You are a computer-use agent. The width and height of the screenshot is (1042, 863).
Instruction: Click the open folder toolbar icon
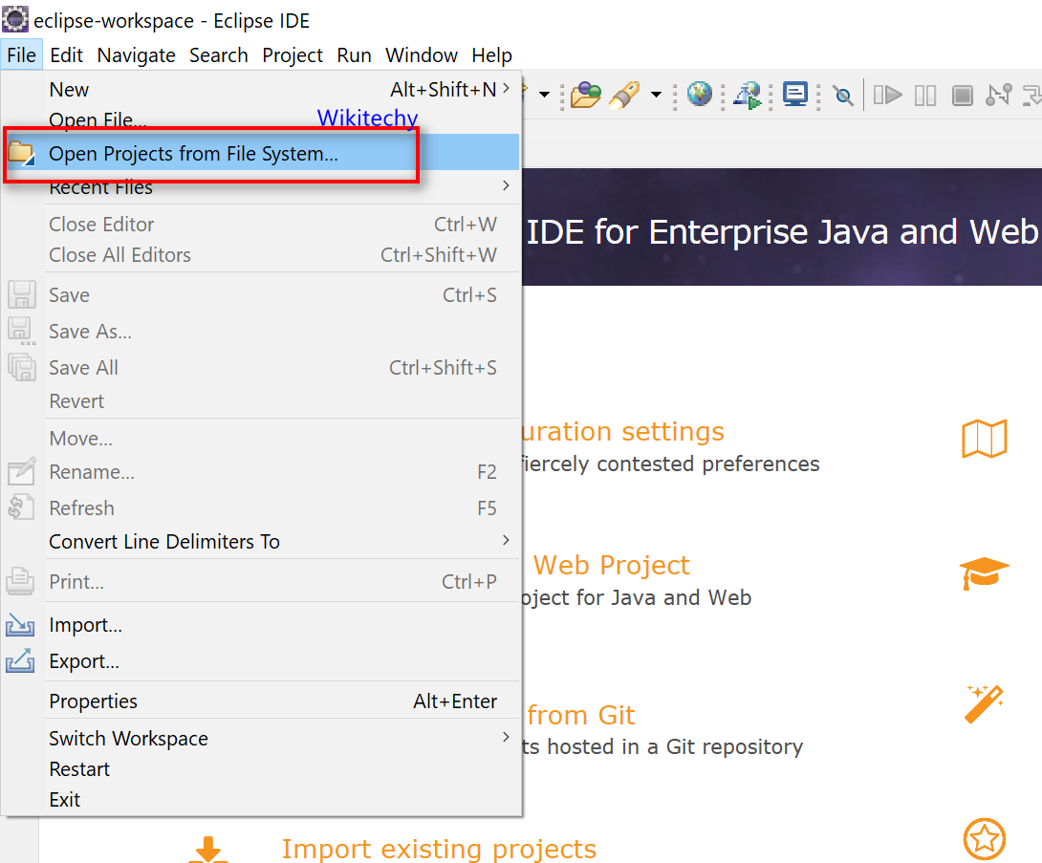click(585, 96)
